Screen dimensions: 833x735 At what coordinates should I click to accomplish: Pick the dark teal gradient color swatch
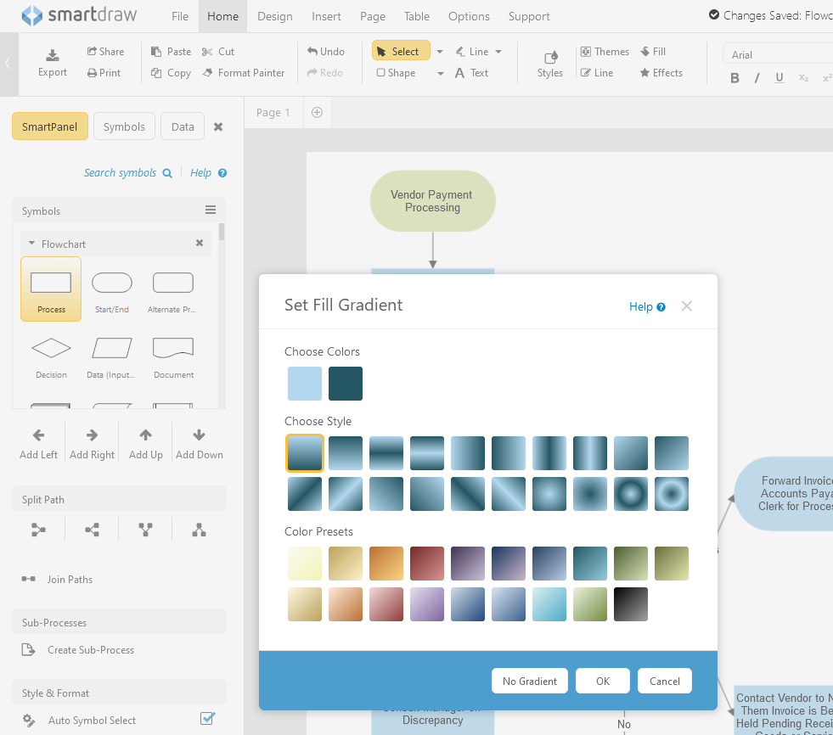346,384
